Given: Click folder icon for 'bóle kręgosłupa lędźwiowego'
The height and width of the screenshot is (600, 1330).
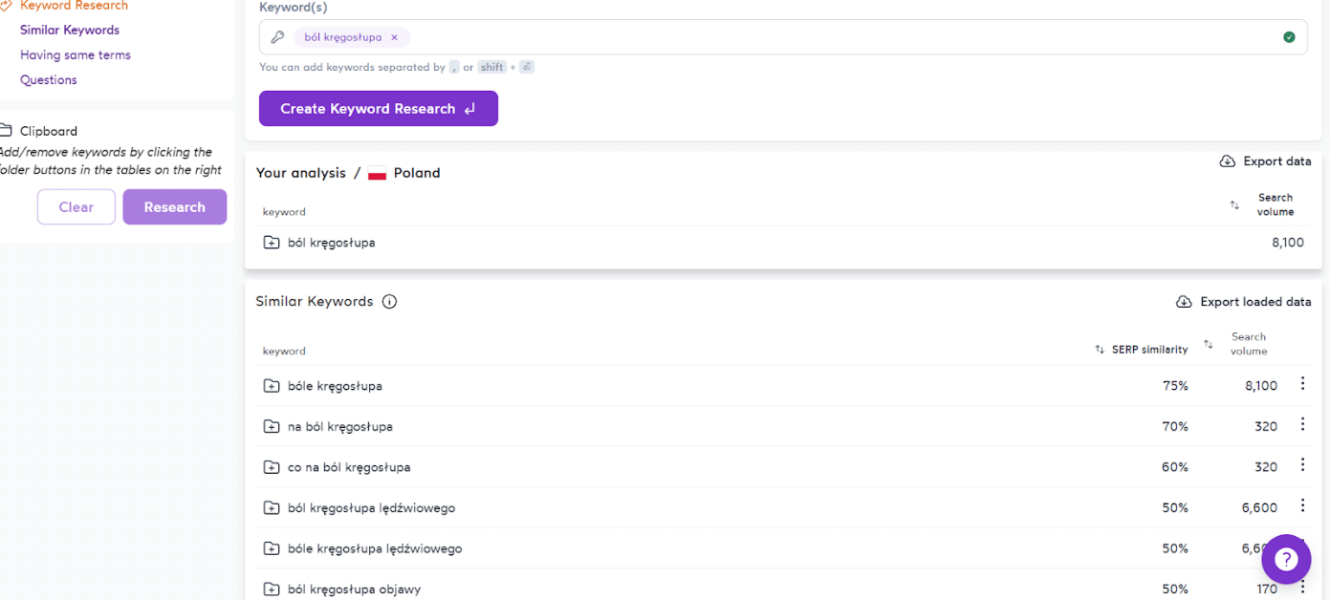Looking at the screenshot, I should click(272, 548).
